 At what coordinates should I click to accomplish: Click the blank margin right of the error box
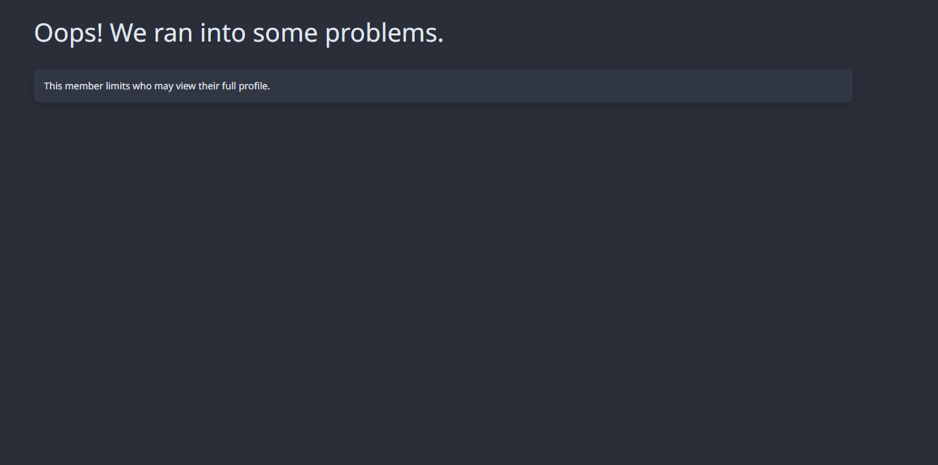895,86
